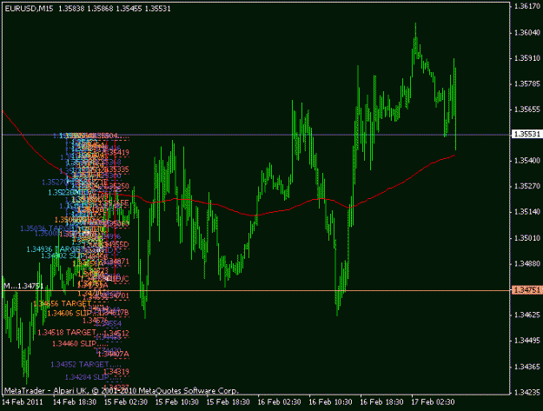Viewport: 543px width, 411px height.
Task: Click the 1.34512 pivot level label
Action: pos(117,333)
